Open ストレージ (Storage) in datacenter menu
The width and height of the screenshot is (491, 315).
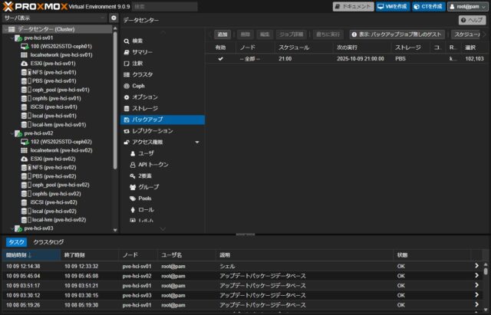[146, 109]
